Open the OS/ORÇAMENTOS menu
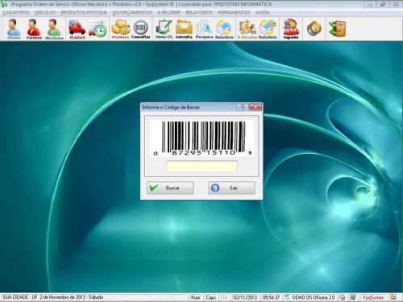The width and height of the screenshot is (403, 302). [132, 13]
